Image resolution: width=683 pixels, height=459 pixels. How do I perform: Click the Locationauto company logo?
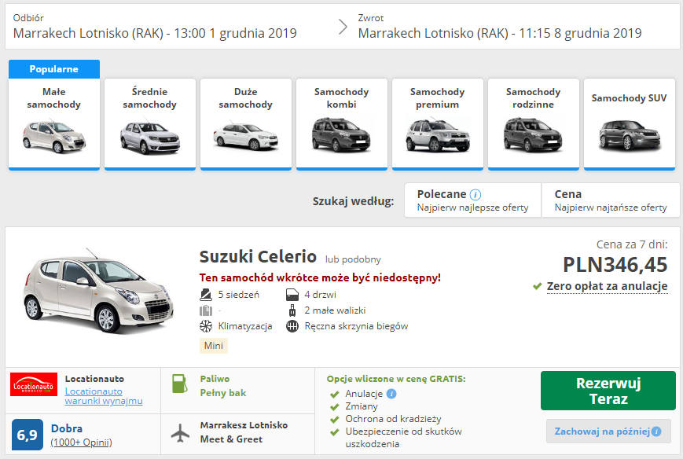click(34, 384)
